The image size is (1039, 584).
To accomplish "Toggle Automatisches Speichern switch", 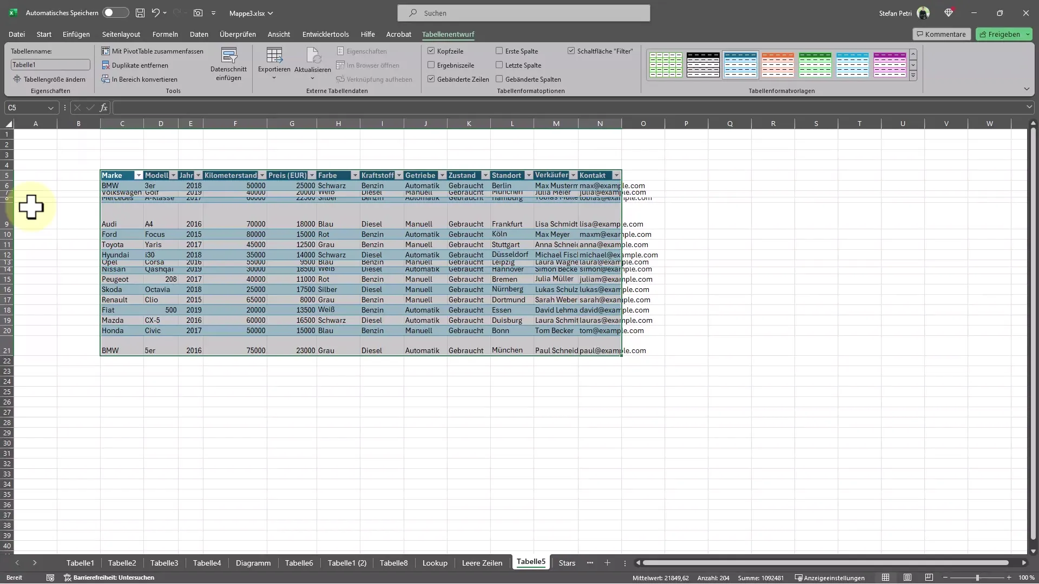I will point(116,13).
